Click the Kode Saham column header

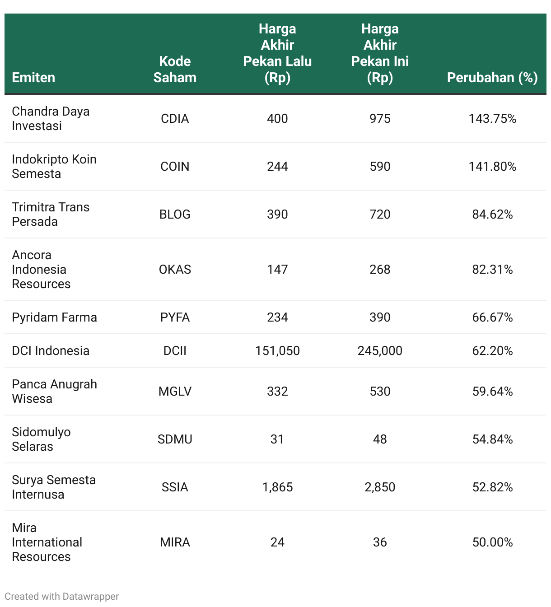pyautogui.click(x=175, y=70)
